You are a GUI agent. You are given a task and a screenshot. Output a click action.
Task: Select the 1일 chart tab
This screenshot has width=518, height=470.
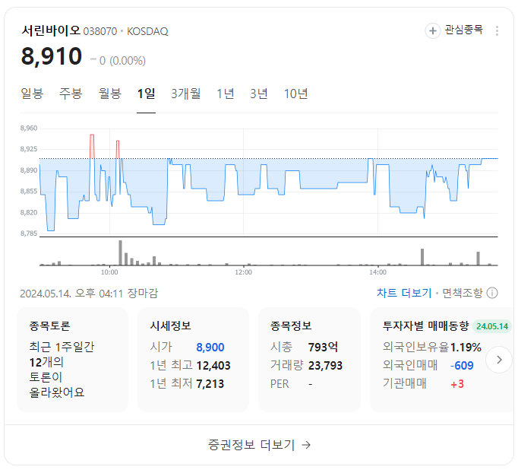[x=146, y=94]
